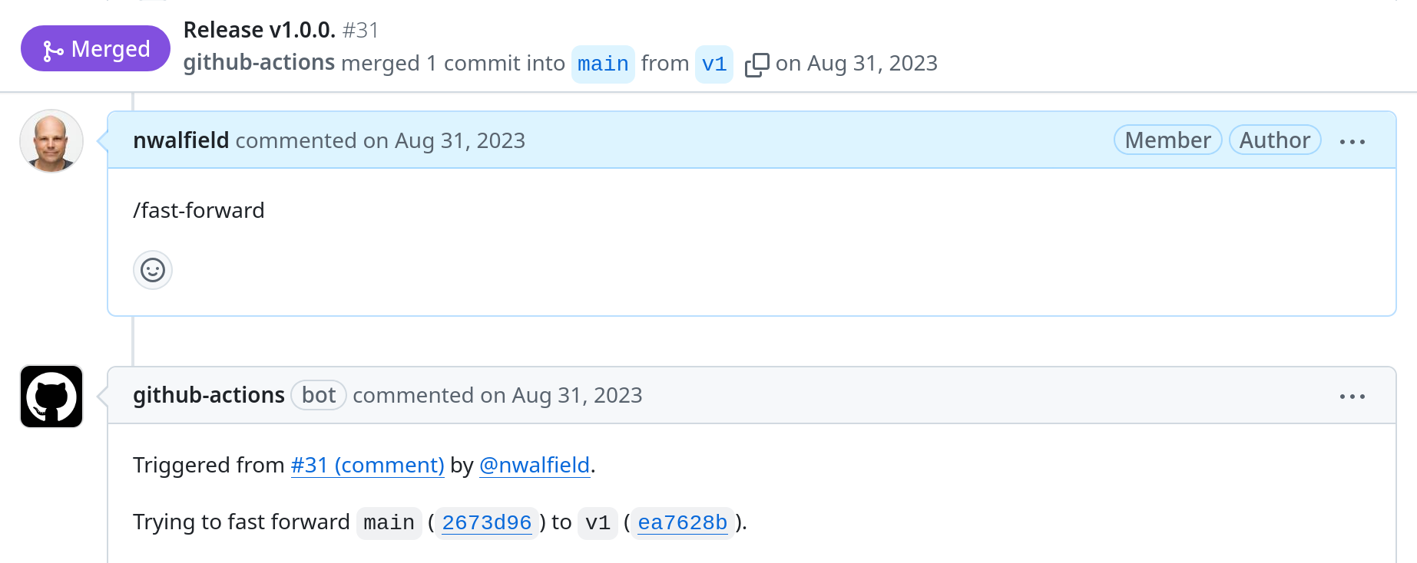Click github-actions username in bot comment

pyautogui.click(x=209, y=395)
